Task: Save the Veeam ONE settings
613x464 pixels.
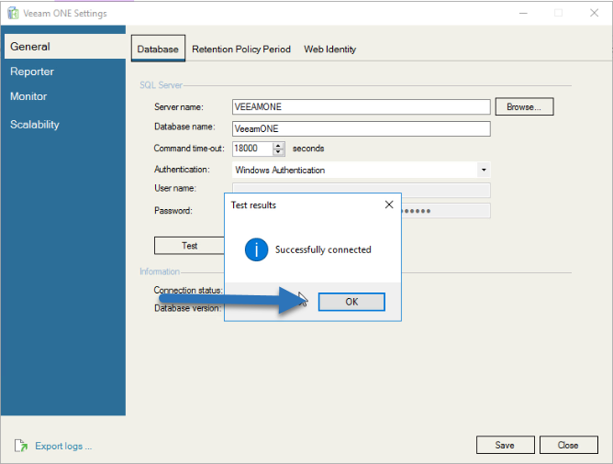Action: coord(505,445)
